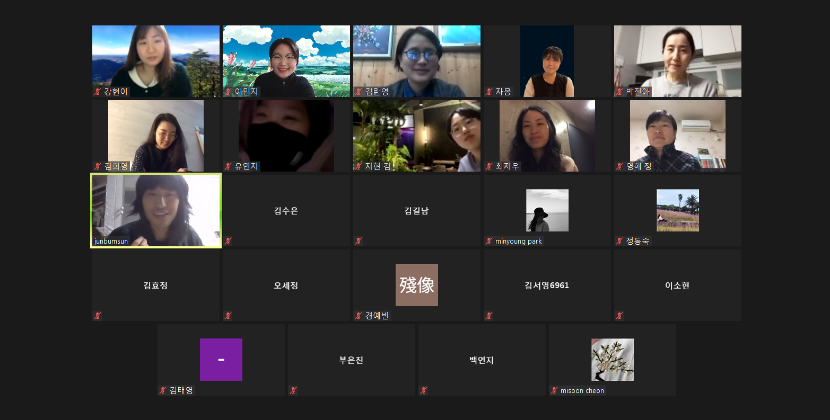The image size is (830, 420).
Task: Select the 이민지 name label
Action: point(247,92)
